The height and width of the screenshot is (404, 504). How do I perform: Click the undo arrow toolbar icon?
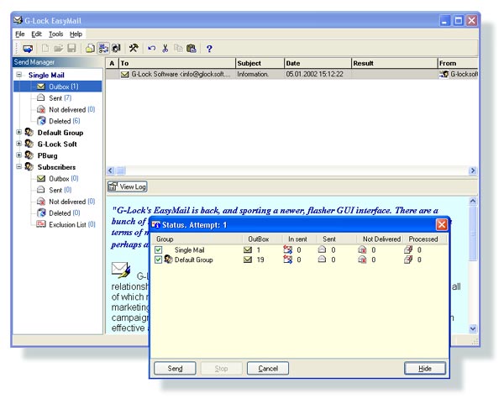[151, 49]
